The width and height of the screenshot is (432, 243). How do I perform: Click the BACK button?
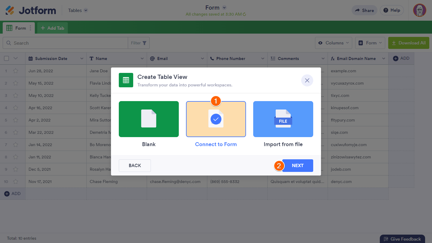(135, 166)
